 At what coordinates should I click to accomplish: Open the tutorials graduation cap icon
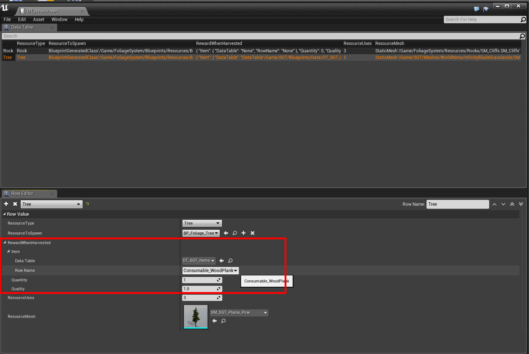pos(486,9)
